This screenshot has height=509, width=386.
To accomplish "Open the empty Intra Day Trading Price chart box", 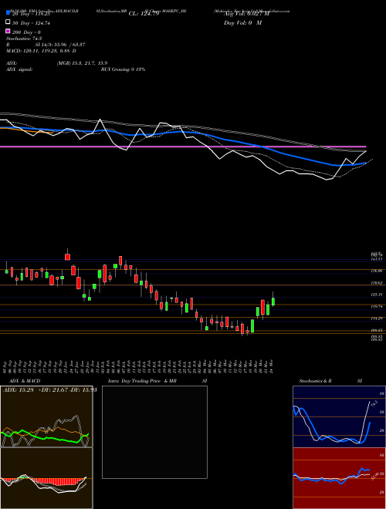I will [154, 432].
